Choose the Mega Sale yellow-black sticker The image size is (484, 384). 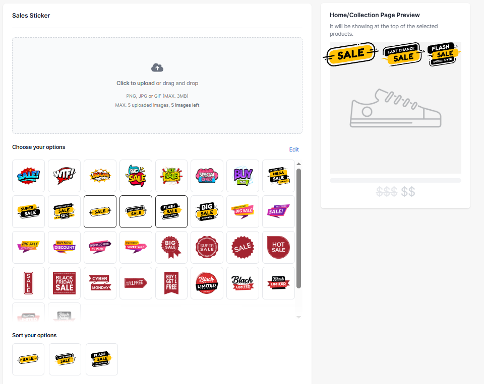(278, 176)
